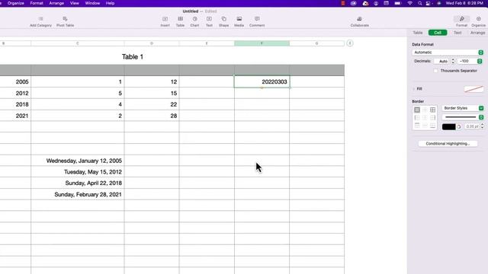Select the cell with Sunday, February 28, 2021
This screenshot has height=274, width=488.
(78, 194)
